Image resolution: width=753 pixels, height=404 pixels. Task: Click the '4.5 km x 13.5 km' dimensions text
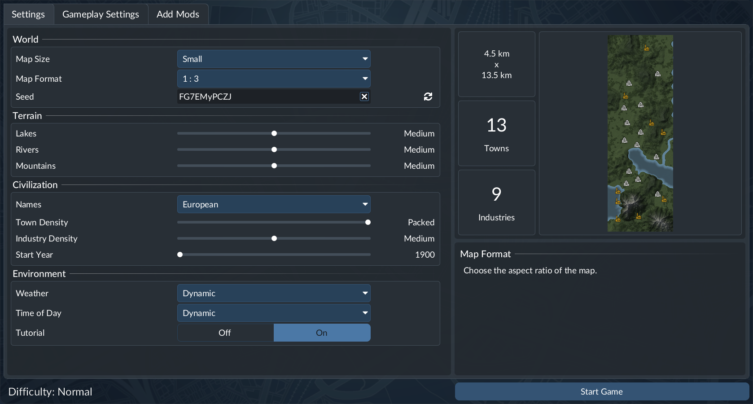pyautogui.click(x=497, y=64)
